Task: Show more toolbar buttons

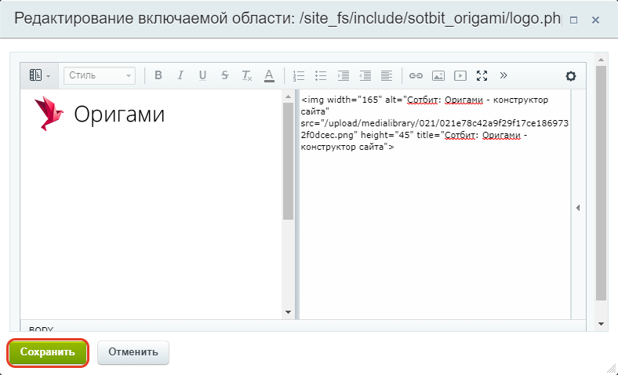Action: click(503, 75)
